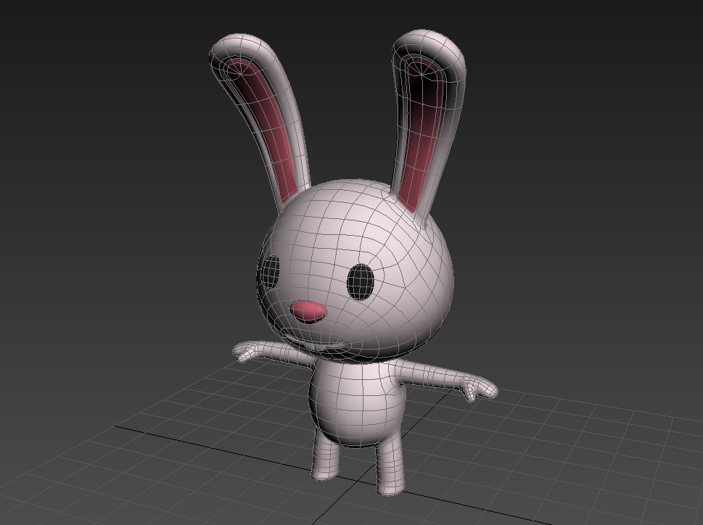
Task: Click the bunny's round belly
Action: [x=356, y=402]
